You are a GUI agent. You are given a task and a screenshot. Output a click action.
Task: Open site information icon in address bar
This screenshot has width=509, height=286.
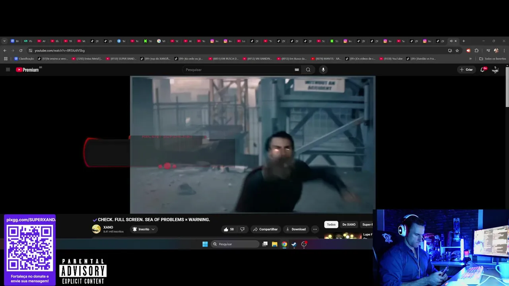[x=30, y=50]
